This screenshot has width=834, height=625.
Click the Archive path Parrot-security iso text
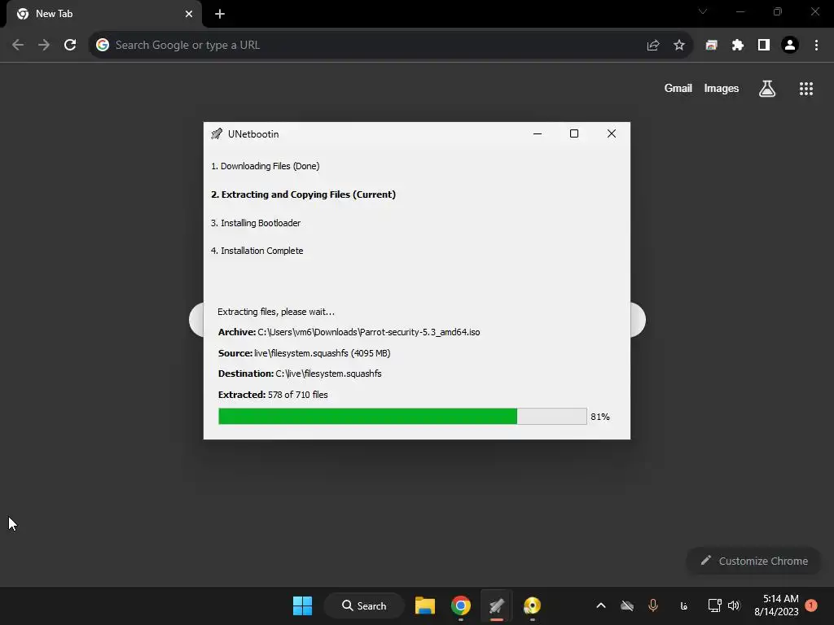tap(349, 332)
